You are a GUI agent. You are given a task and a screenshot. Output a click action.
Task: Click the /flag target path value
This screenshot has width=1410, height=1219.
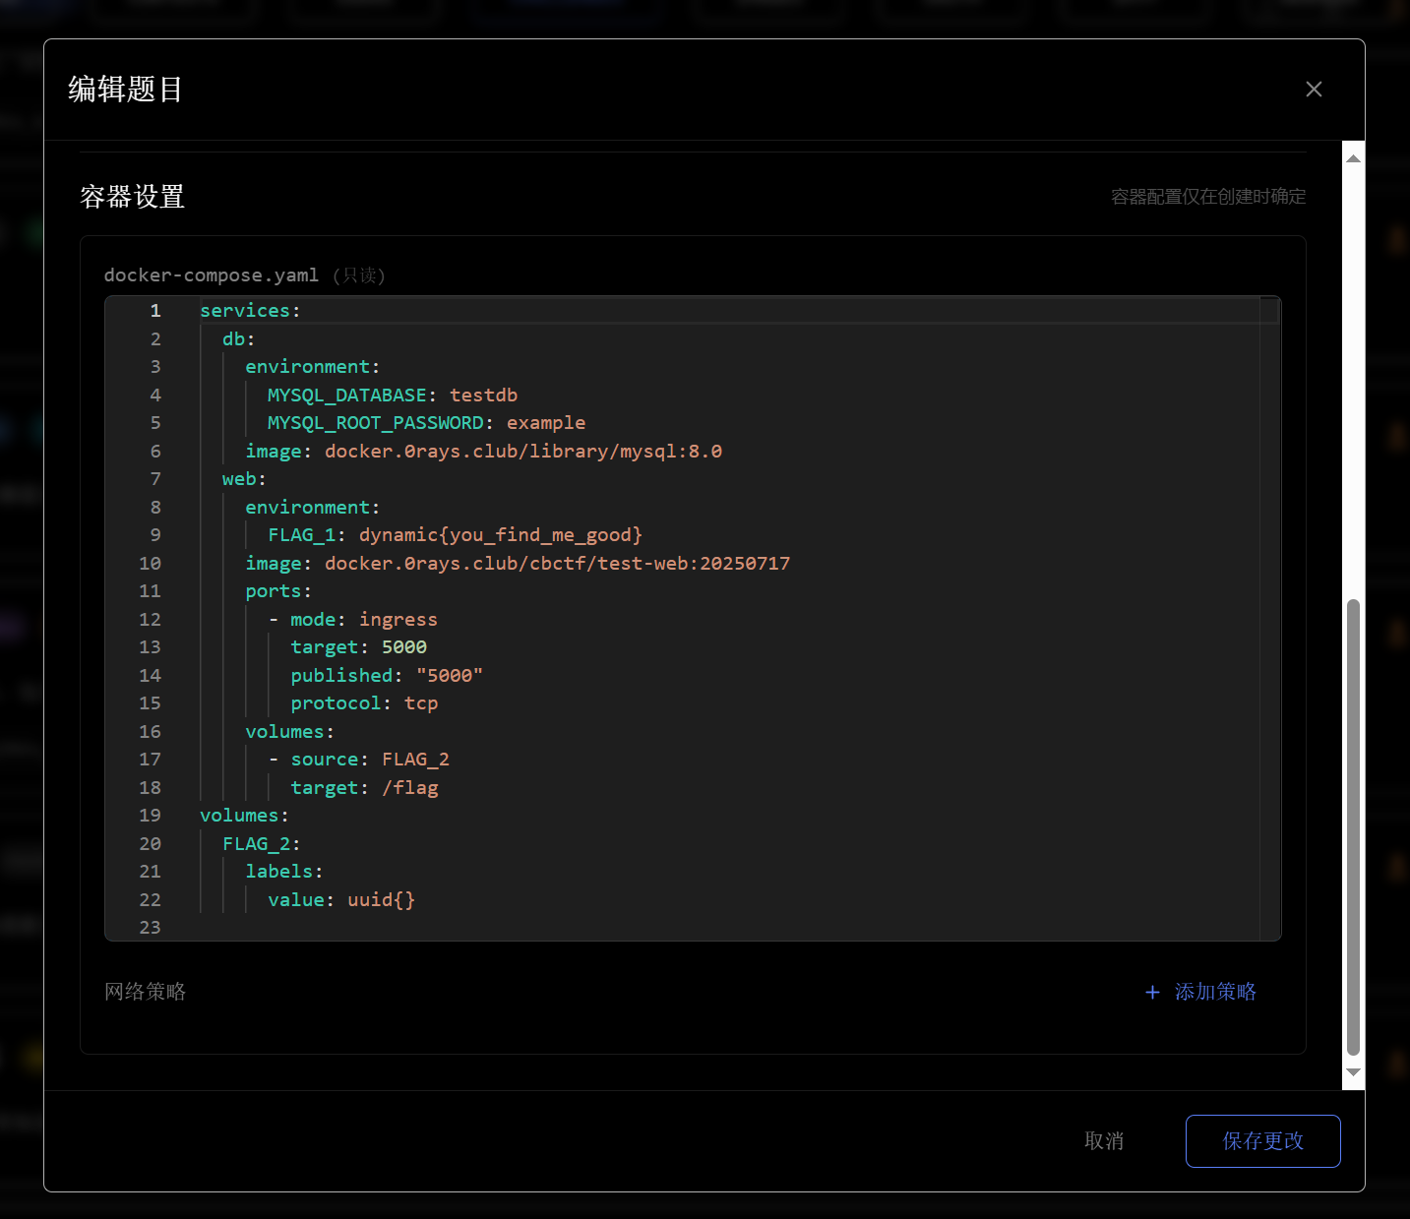click(x=410, y=788)
